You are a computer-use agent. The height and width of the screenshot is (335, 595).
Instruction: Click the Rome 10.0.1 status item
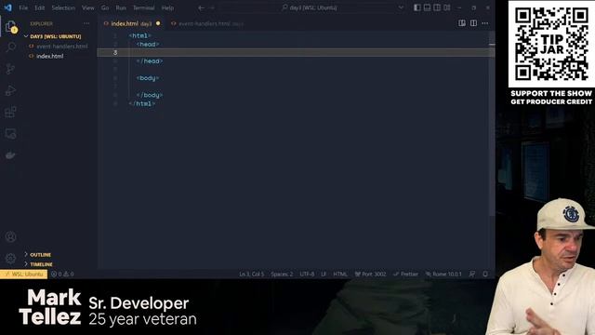coord(443,274)
